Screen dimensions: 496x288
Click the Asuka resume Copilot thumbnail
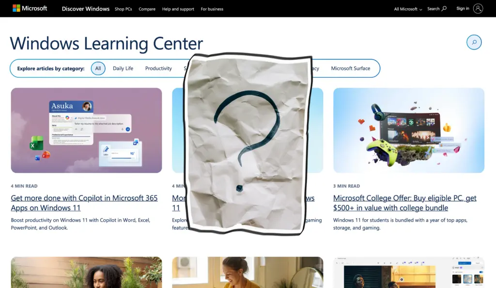coord(86,130)
